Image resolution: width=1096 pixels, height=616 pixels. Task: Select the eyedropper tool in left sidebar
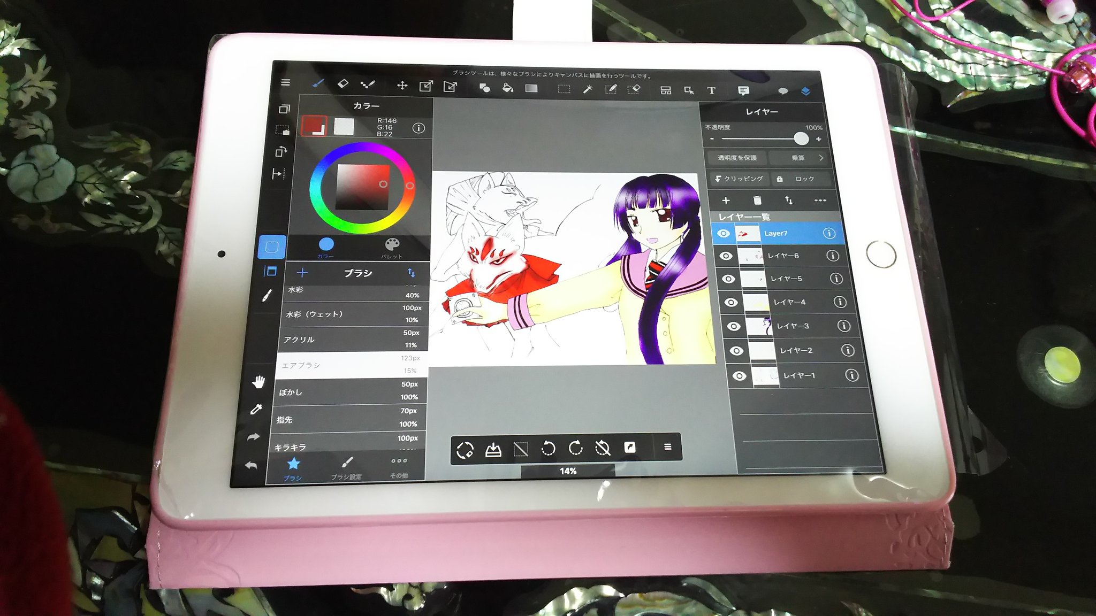click(x=256, y=409)
